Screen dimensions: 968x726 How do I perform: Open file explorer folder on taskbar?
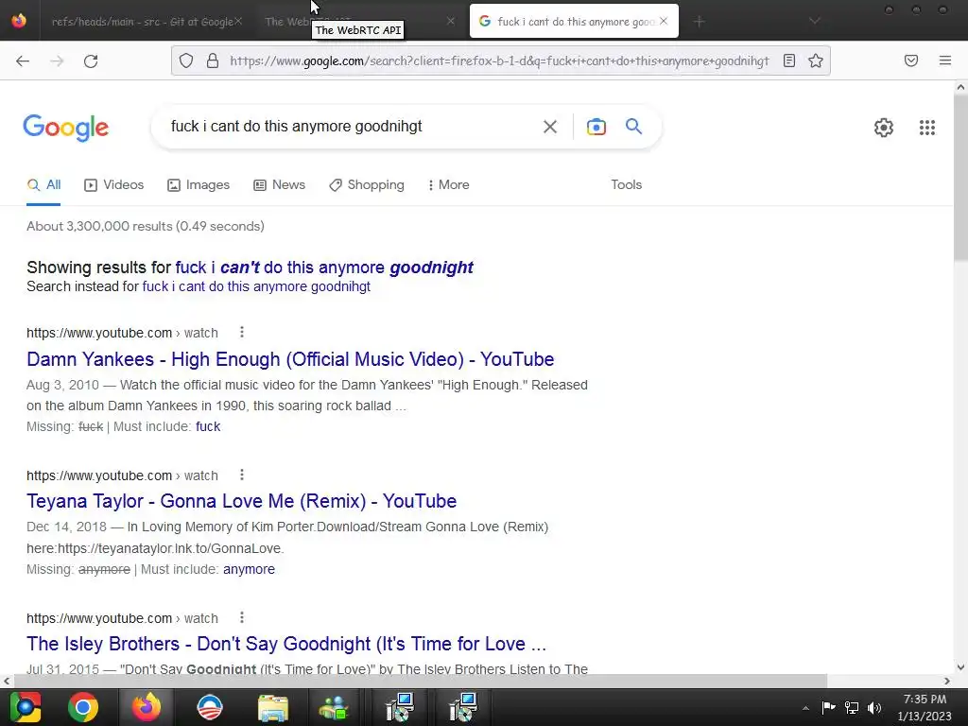273,707
